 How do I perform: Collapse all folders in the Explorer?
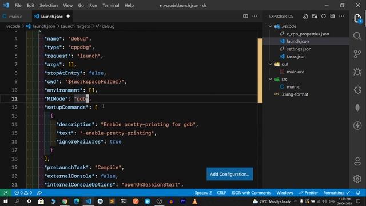[332, 17]
